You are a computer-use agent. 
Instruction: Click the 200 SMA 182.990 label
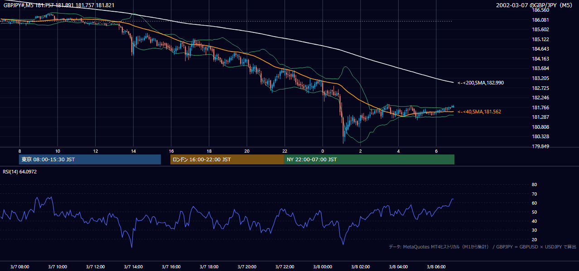[x=481, y=83]
